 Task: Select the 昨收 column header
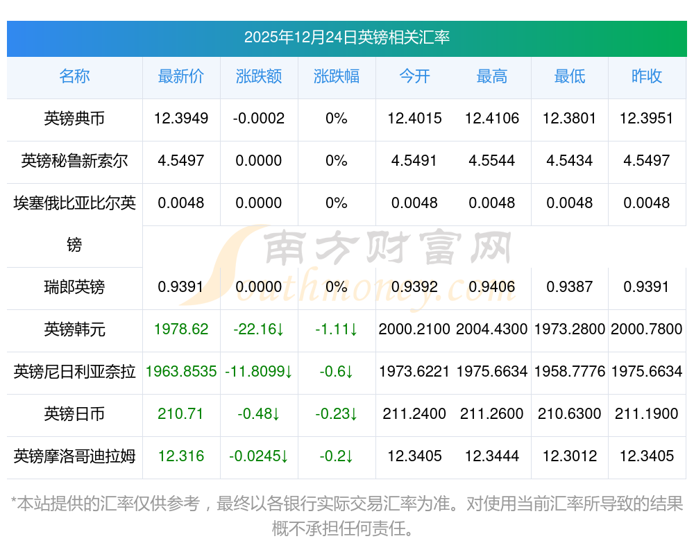[647, 76]
